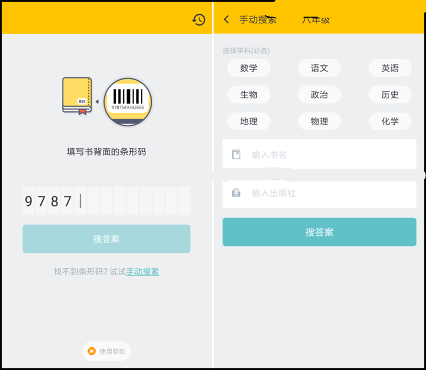Click the orange ring help icon

[x=91, y=351]
